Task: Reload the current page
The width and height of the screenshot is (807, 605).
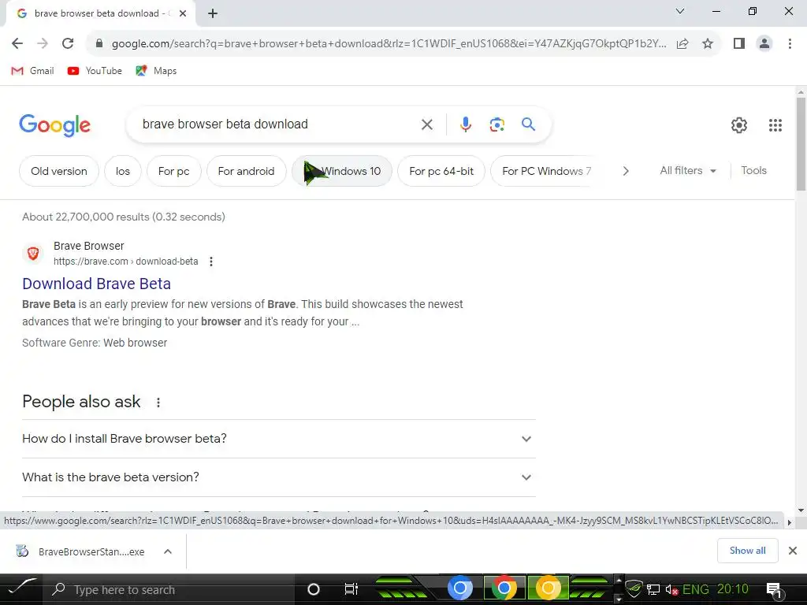Action: pos(68,44)
